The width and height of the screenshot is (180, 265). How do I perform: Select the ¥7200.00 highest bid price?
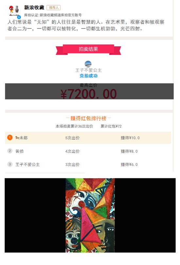[x=89, y=94]
